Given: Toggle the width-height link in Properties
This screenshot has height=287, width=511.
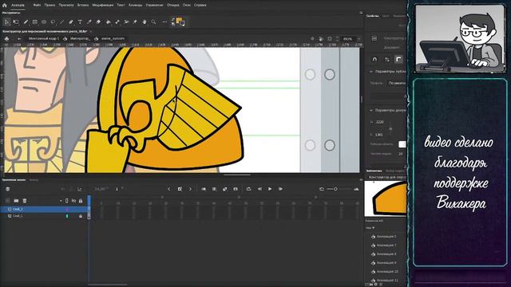Looking at the screenshot, I should point(390,128).
